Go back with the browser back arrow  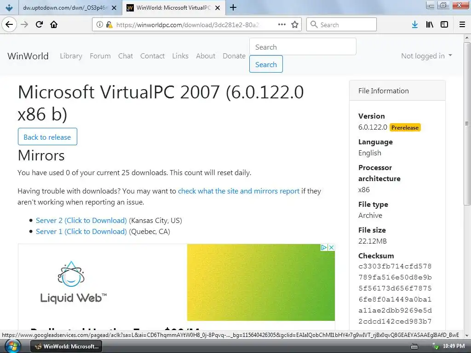point(9,24)
